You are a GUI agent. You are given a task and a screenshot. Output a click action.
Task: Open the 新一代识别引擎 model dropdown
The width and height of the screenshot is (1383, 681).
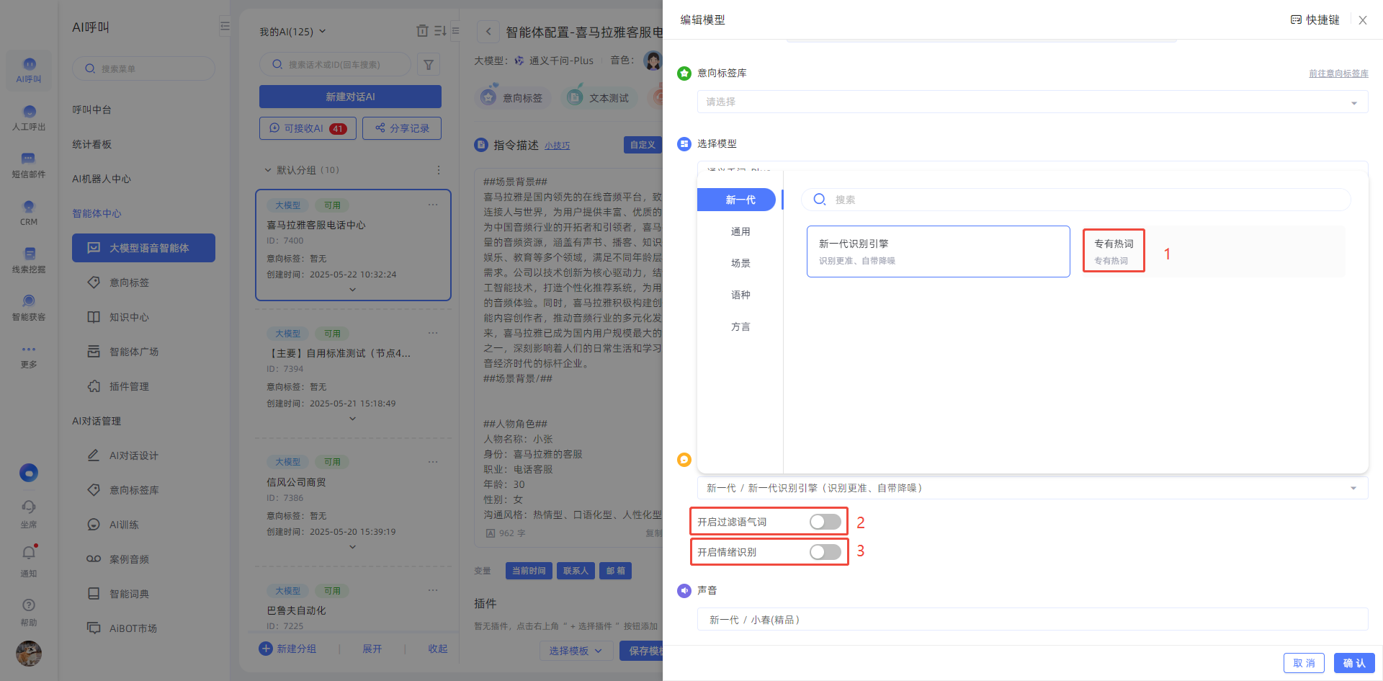[1032, 488]
